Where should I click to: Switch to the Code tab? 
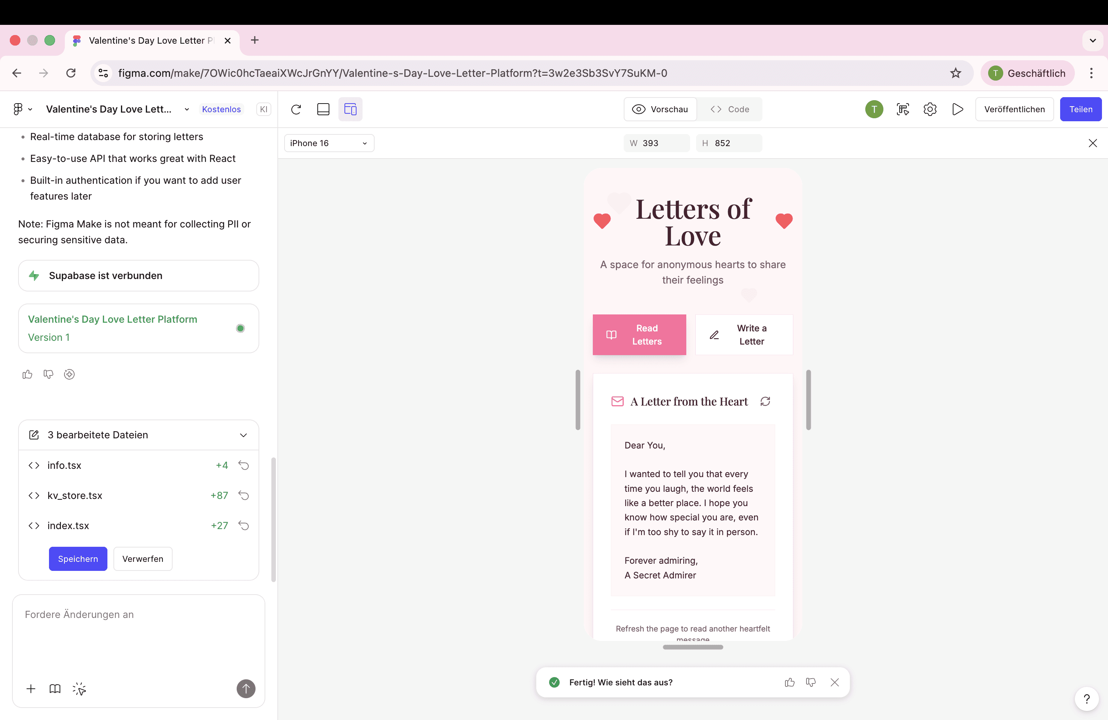click(730, 109)
